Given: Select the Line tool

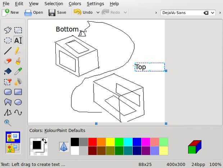Looking at the screenshot, I should click(8, 51).
